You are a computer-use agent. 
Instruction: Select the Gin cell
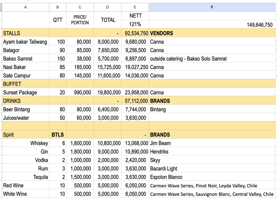pos(25,151)
